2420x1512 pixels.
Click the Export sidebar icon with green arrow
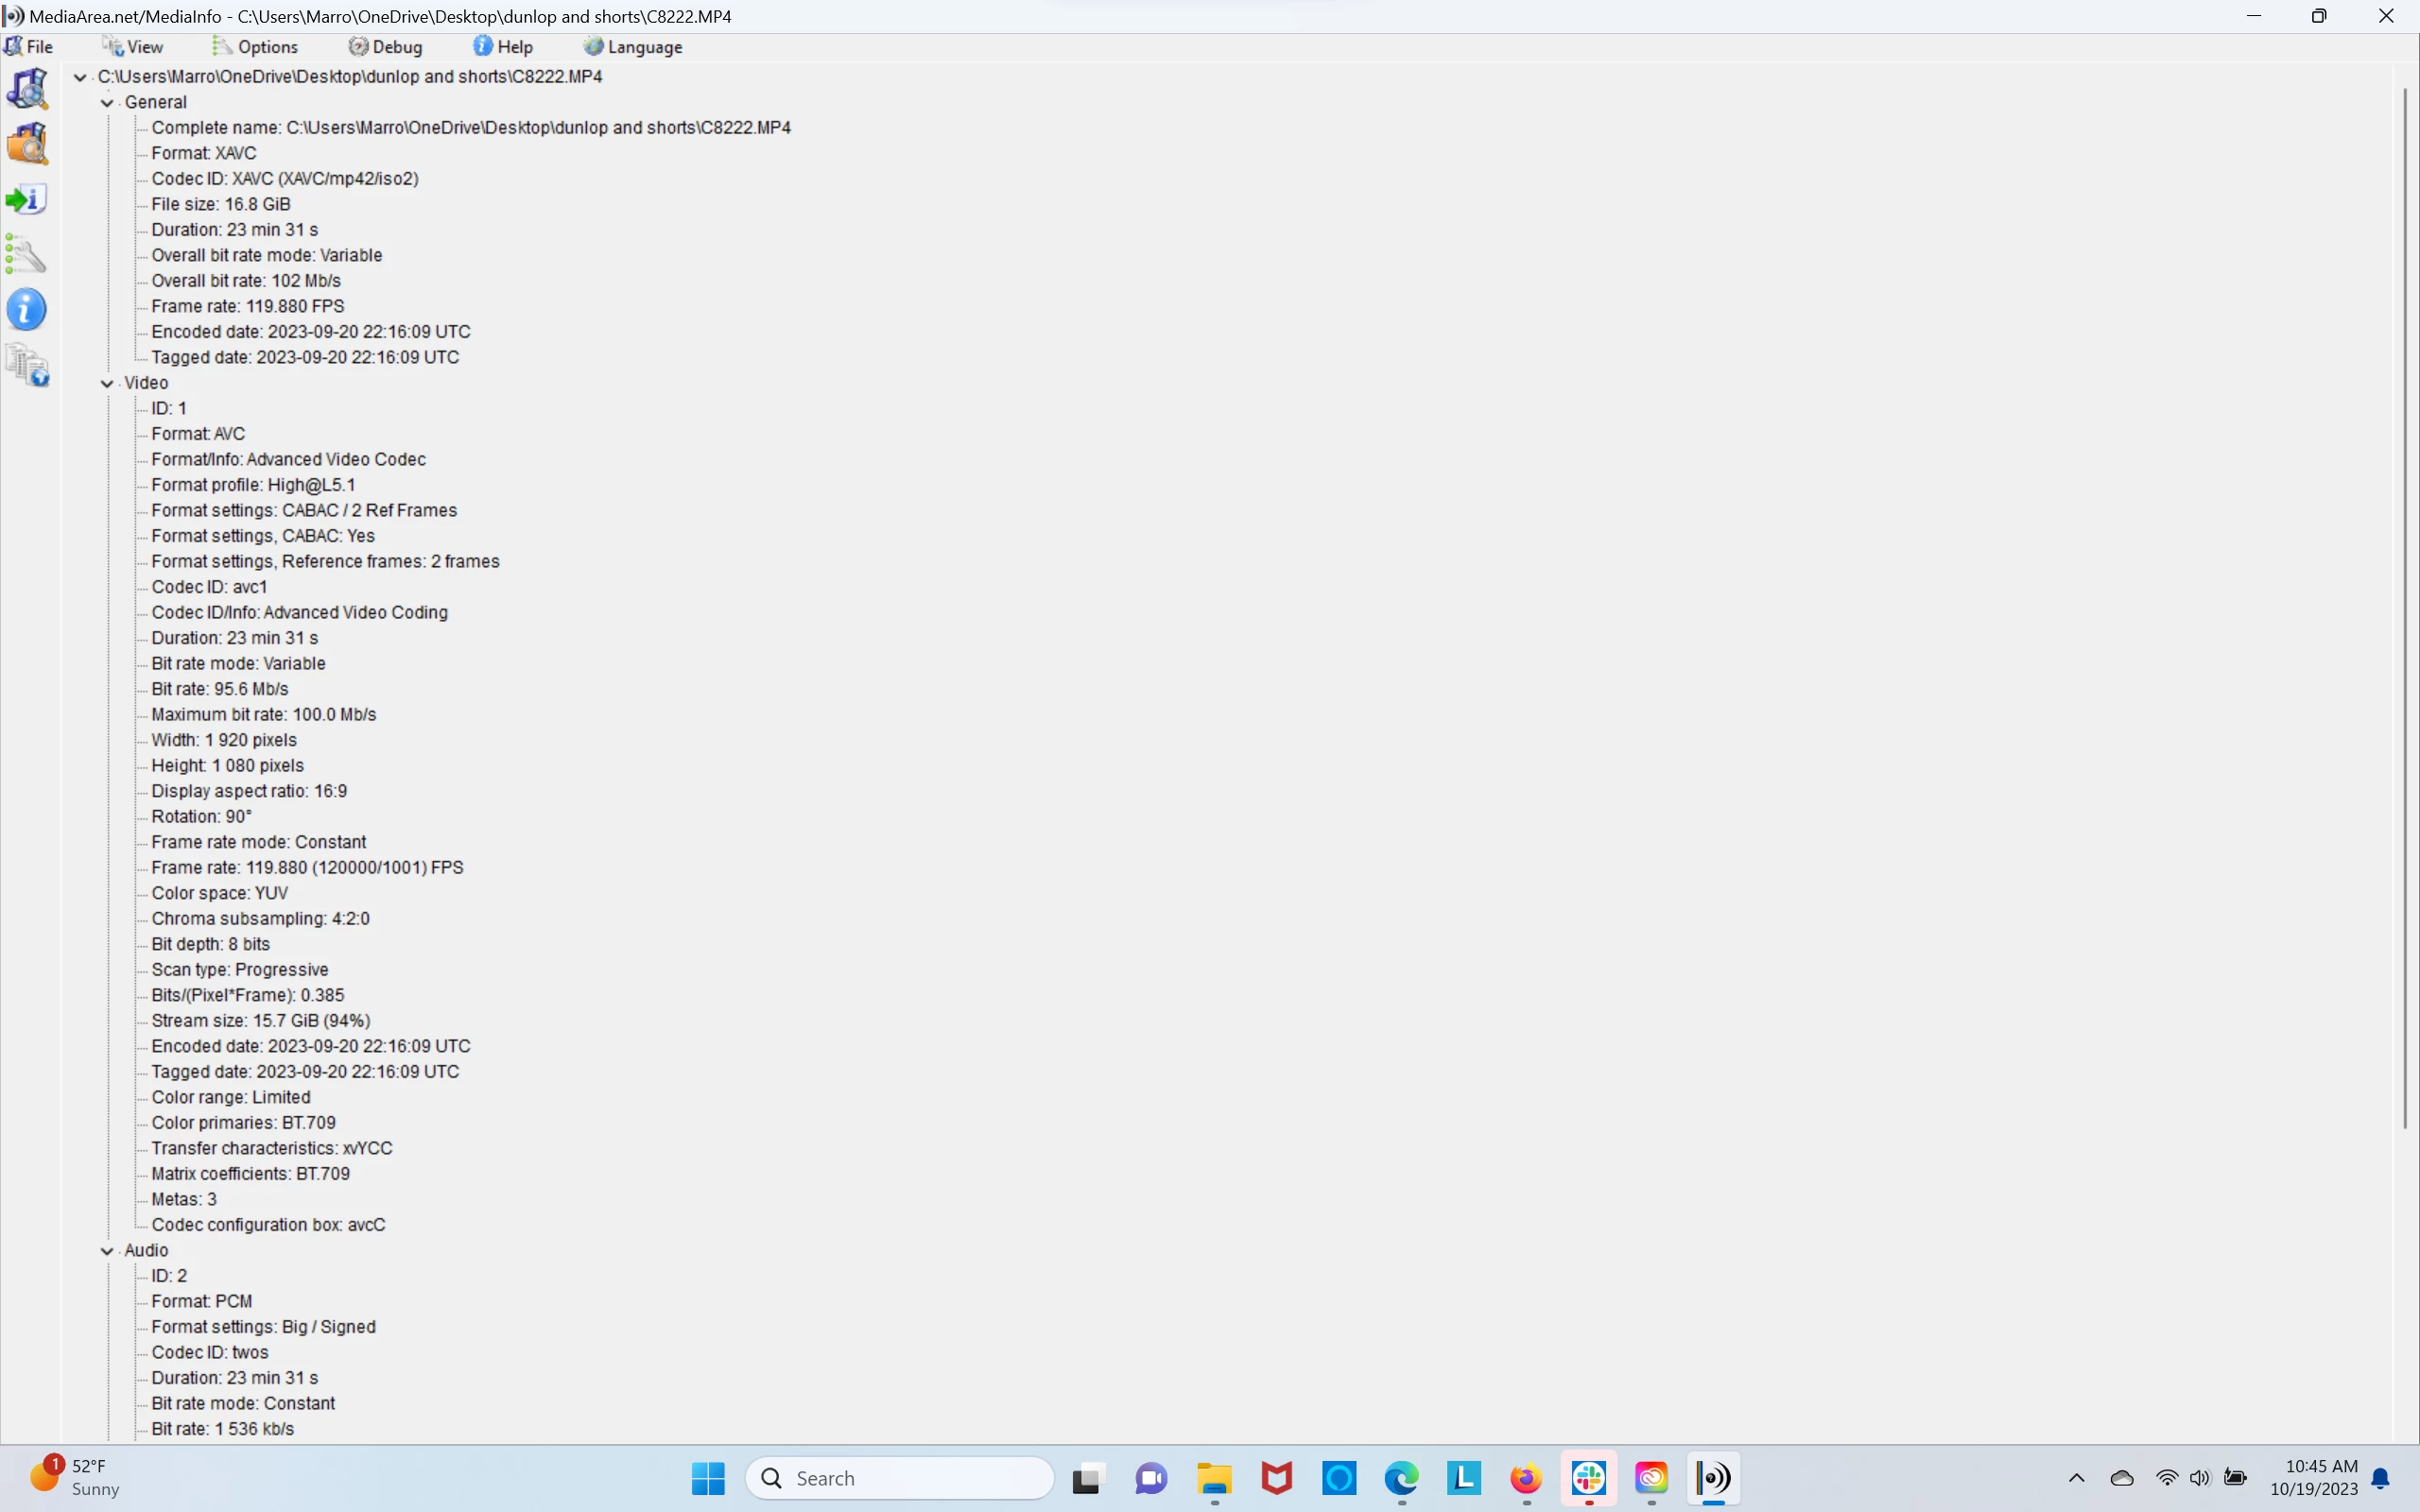(x=27, y=200)
